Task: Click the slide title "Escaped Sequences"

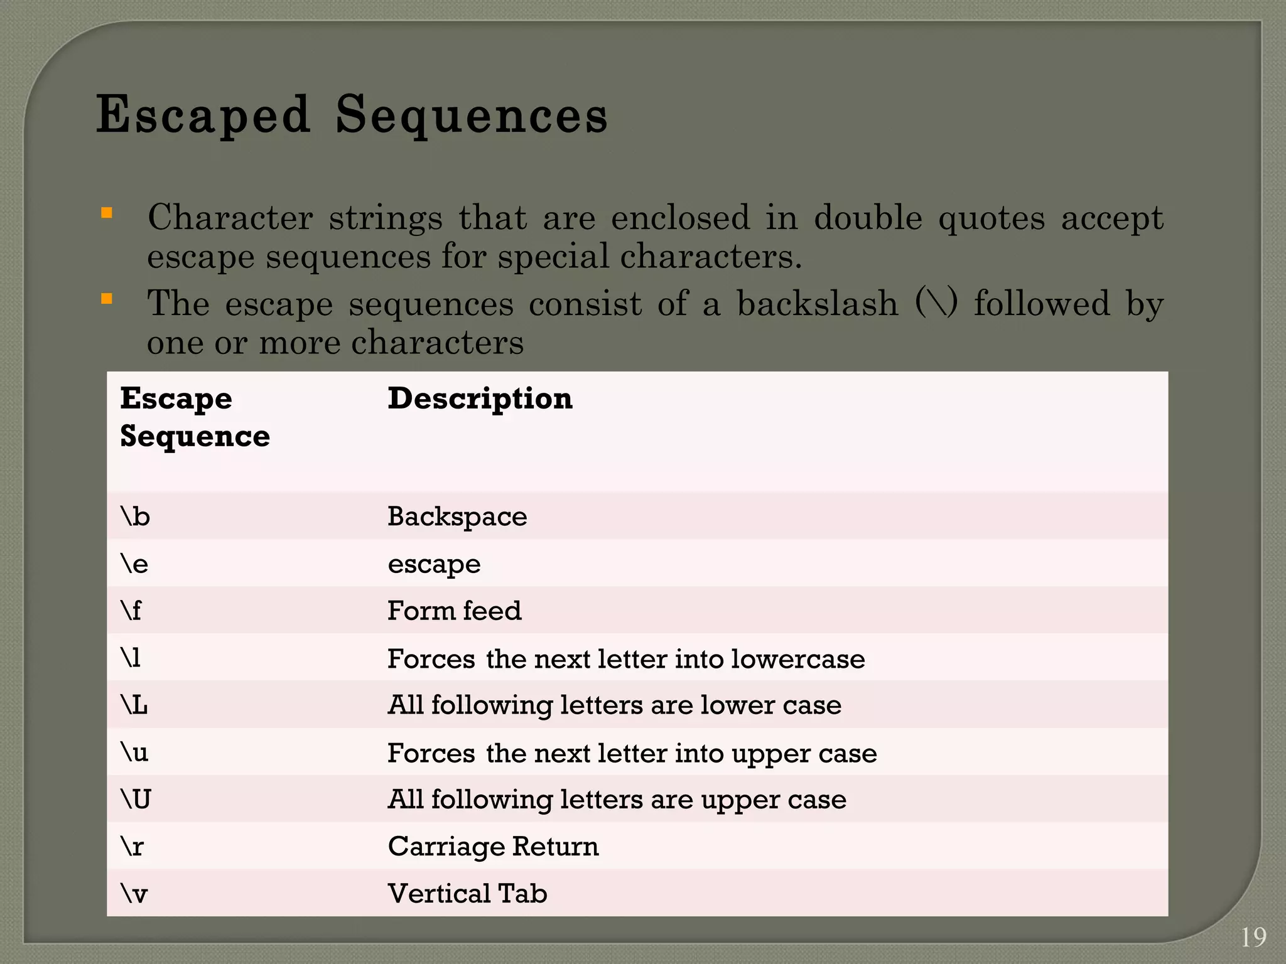Action: point(352,115)
